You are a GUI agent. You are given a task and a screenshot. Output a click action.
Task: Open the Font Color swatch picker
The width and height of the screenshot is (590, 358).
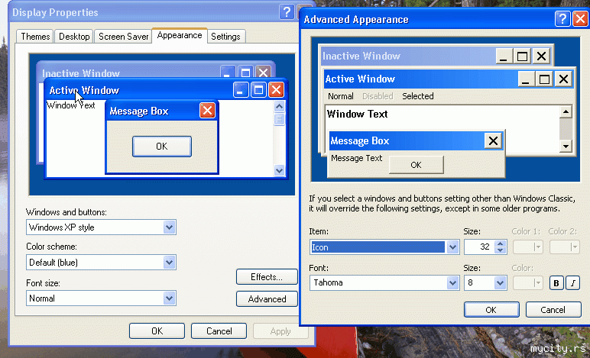coord(528,283)
